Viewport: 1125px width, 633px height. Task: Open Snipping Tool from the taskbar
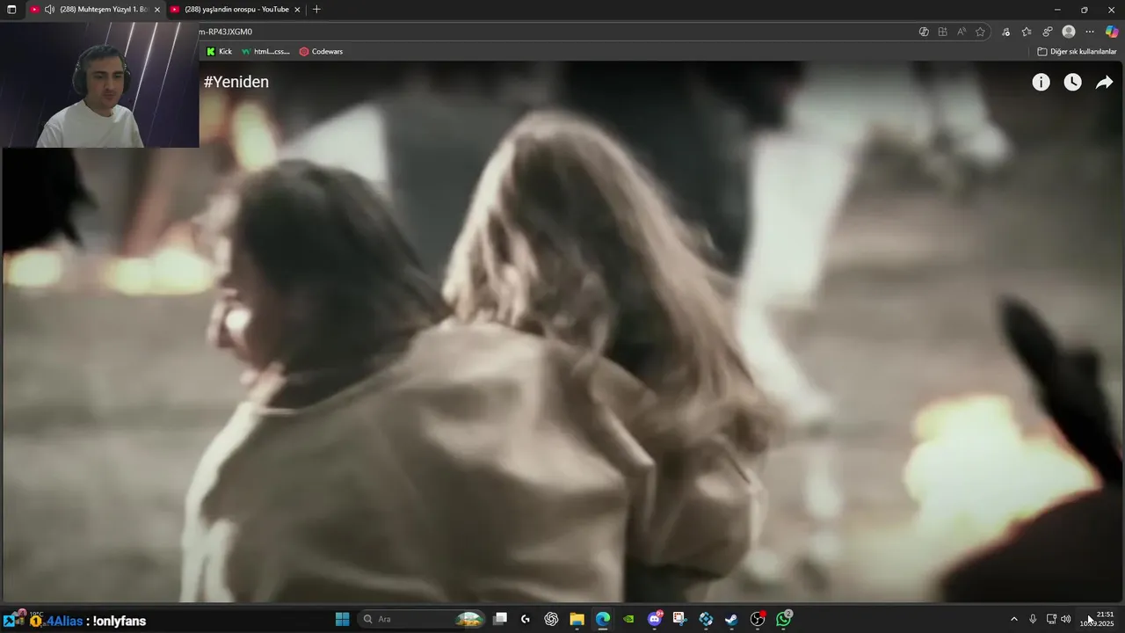(679, 619)
